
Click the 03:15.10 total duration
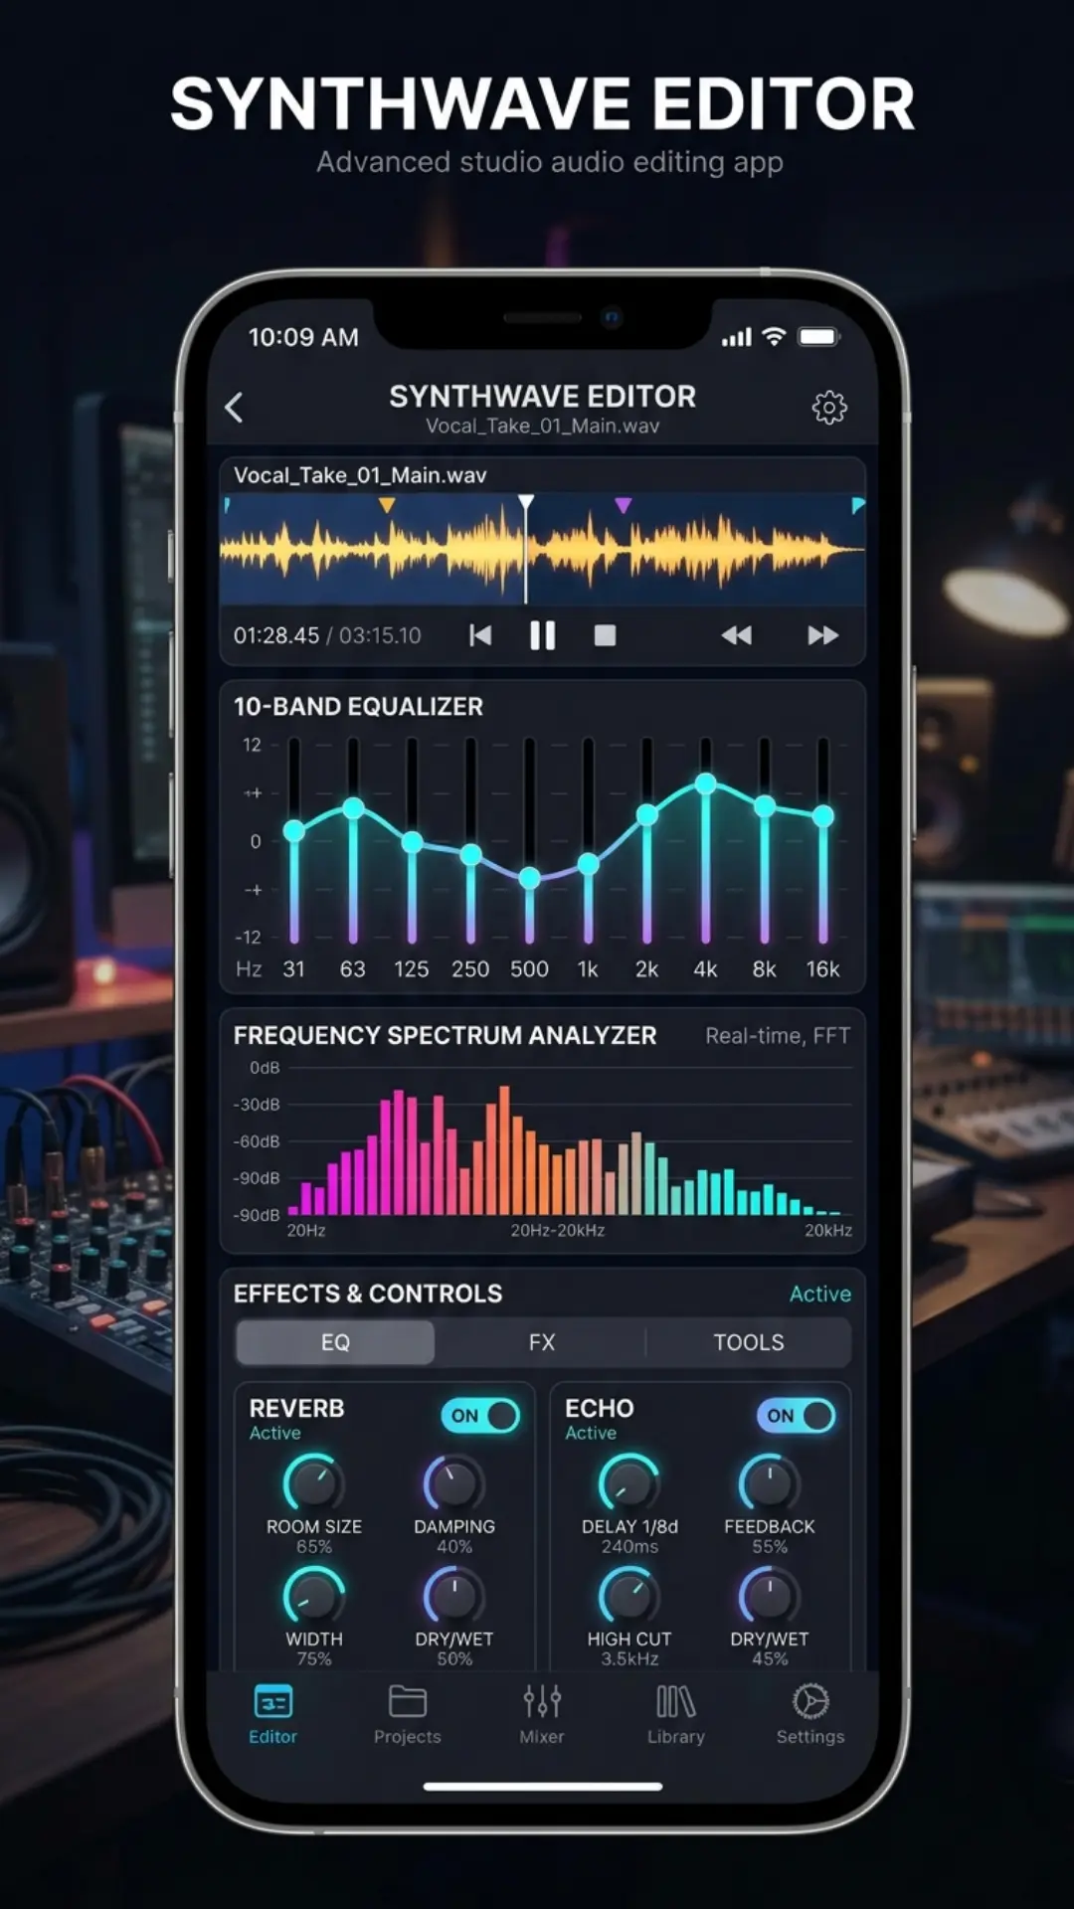381,635
